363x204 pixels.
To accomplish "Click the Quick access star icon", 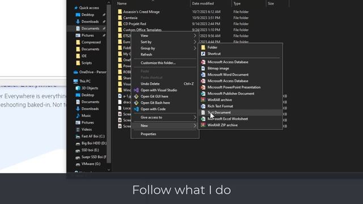I will pos(76,7).
